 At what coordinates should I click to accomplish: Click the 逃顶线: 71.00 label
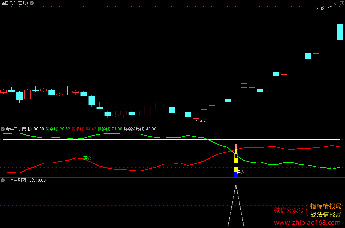110,129
